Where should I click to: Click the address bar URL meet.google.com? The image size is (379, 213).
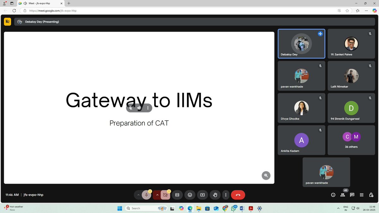[x=53, y=10]
